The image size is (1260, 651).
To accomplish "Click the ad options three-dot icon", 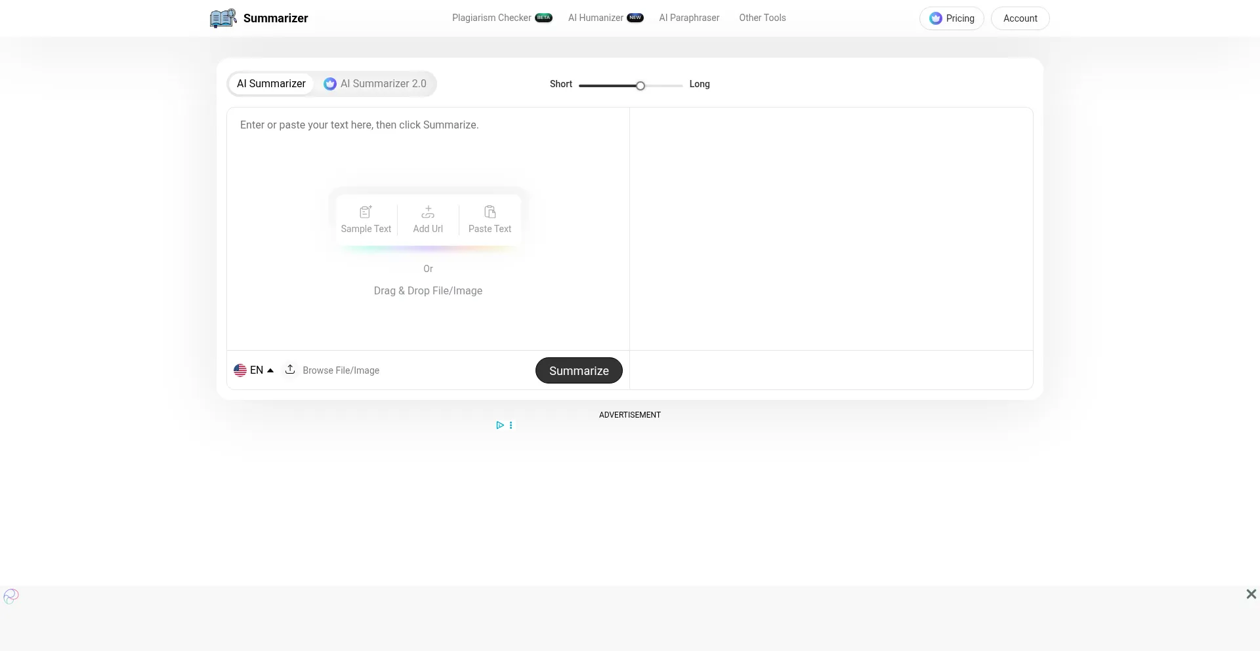I will [511, 425].
